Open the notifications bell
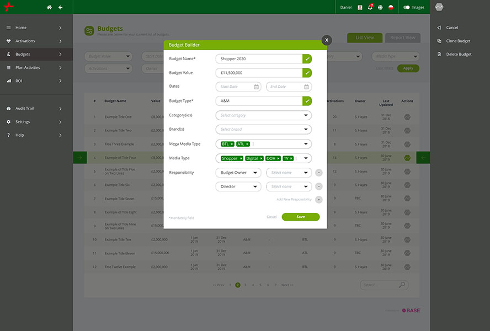This screenshot has width=490, height=331. click(370, 7)
